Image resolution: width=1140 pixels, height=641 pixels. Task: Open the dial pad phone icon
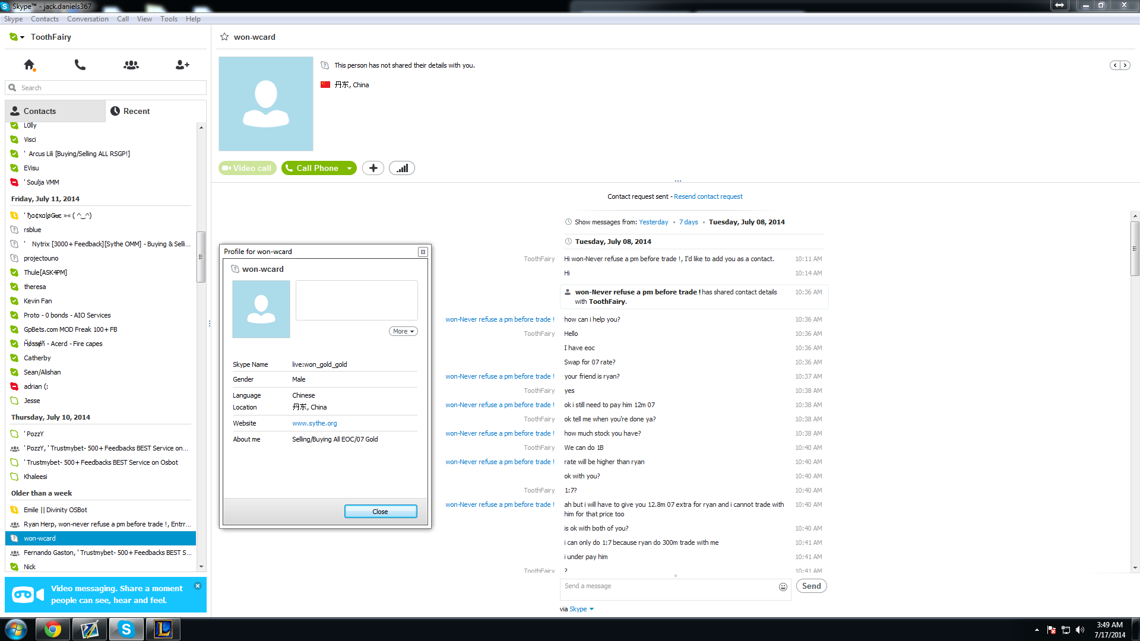click(x=80, y=65)
